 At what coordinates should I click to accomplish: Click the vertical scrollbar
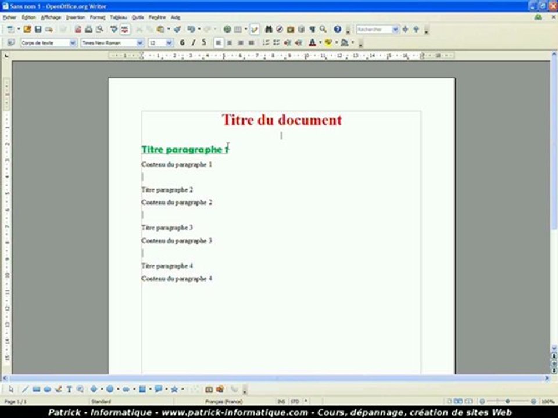click(x=554, y=203)
